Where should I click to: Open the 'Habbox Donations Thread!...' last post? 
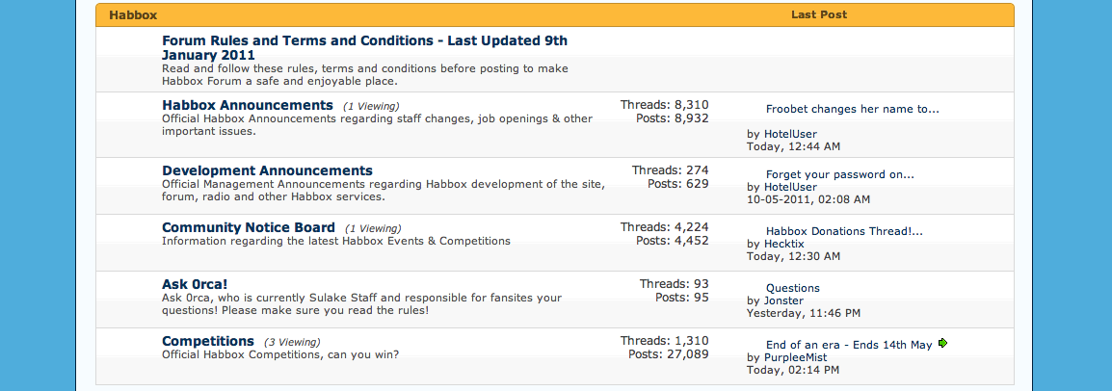[x=844, y=231]
